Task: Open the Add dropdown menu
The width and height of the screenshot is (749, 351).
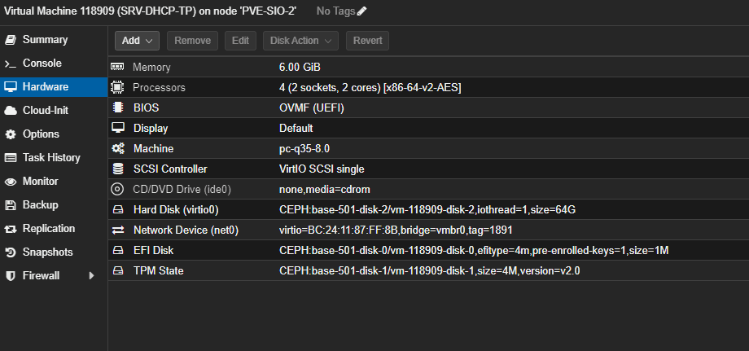Action: tap(136, 40)
